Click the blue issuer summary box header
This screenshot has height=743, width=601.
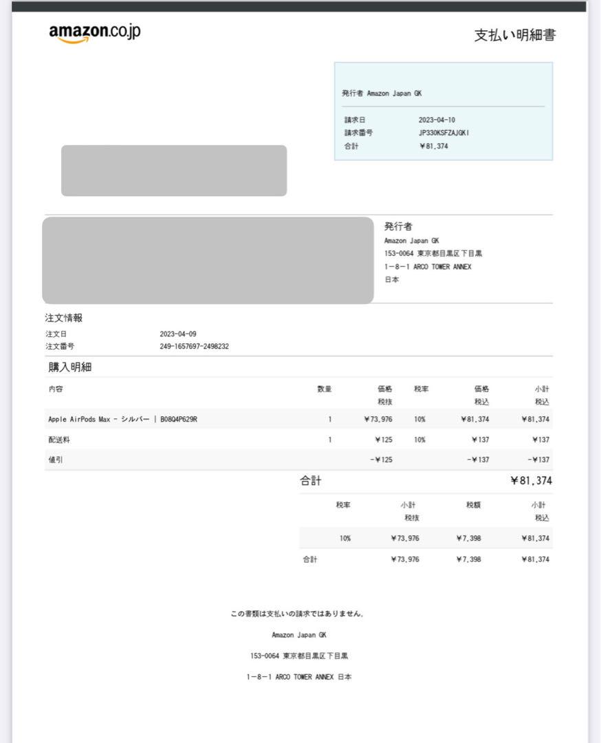pyautogui.click(x=386, y=93)
